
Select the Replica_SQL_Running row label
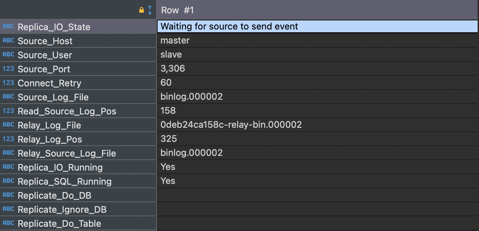pyautogui.click(x=65, y=181)
